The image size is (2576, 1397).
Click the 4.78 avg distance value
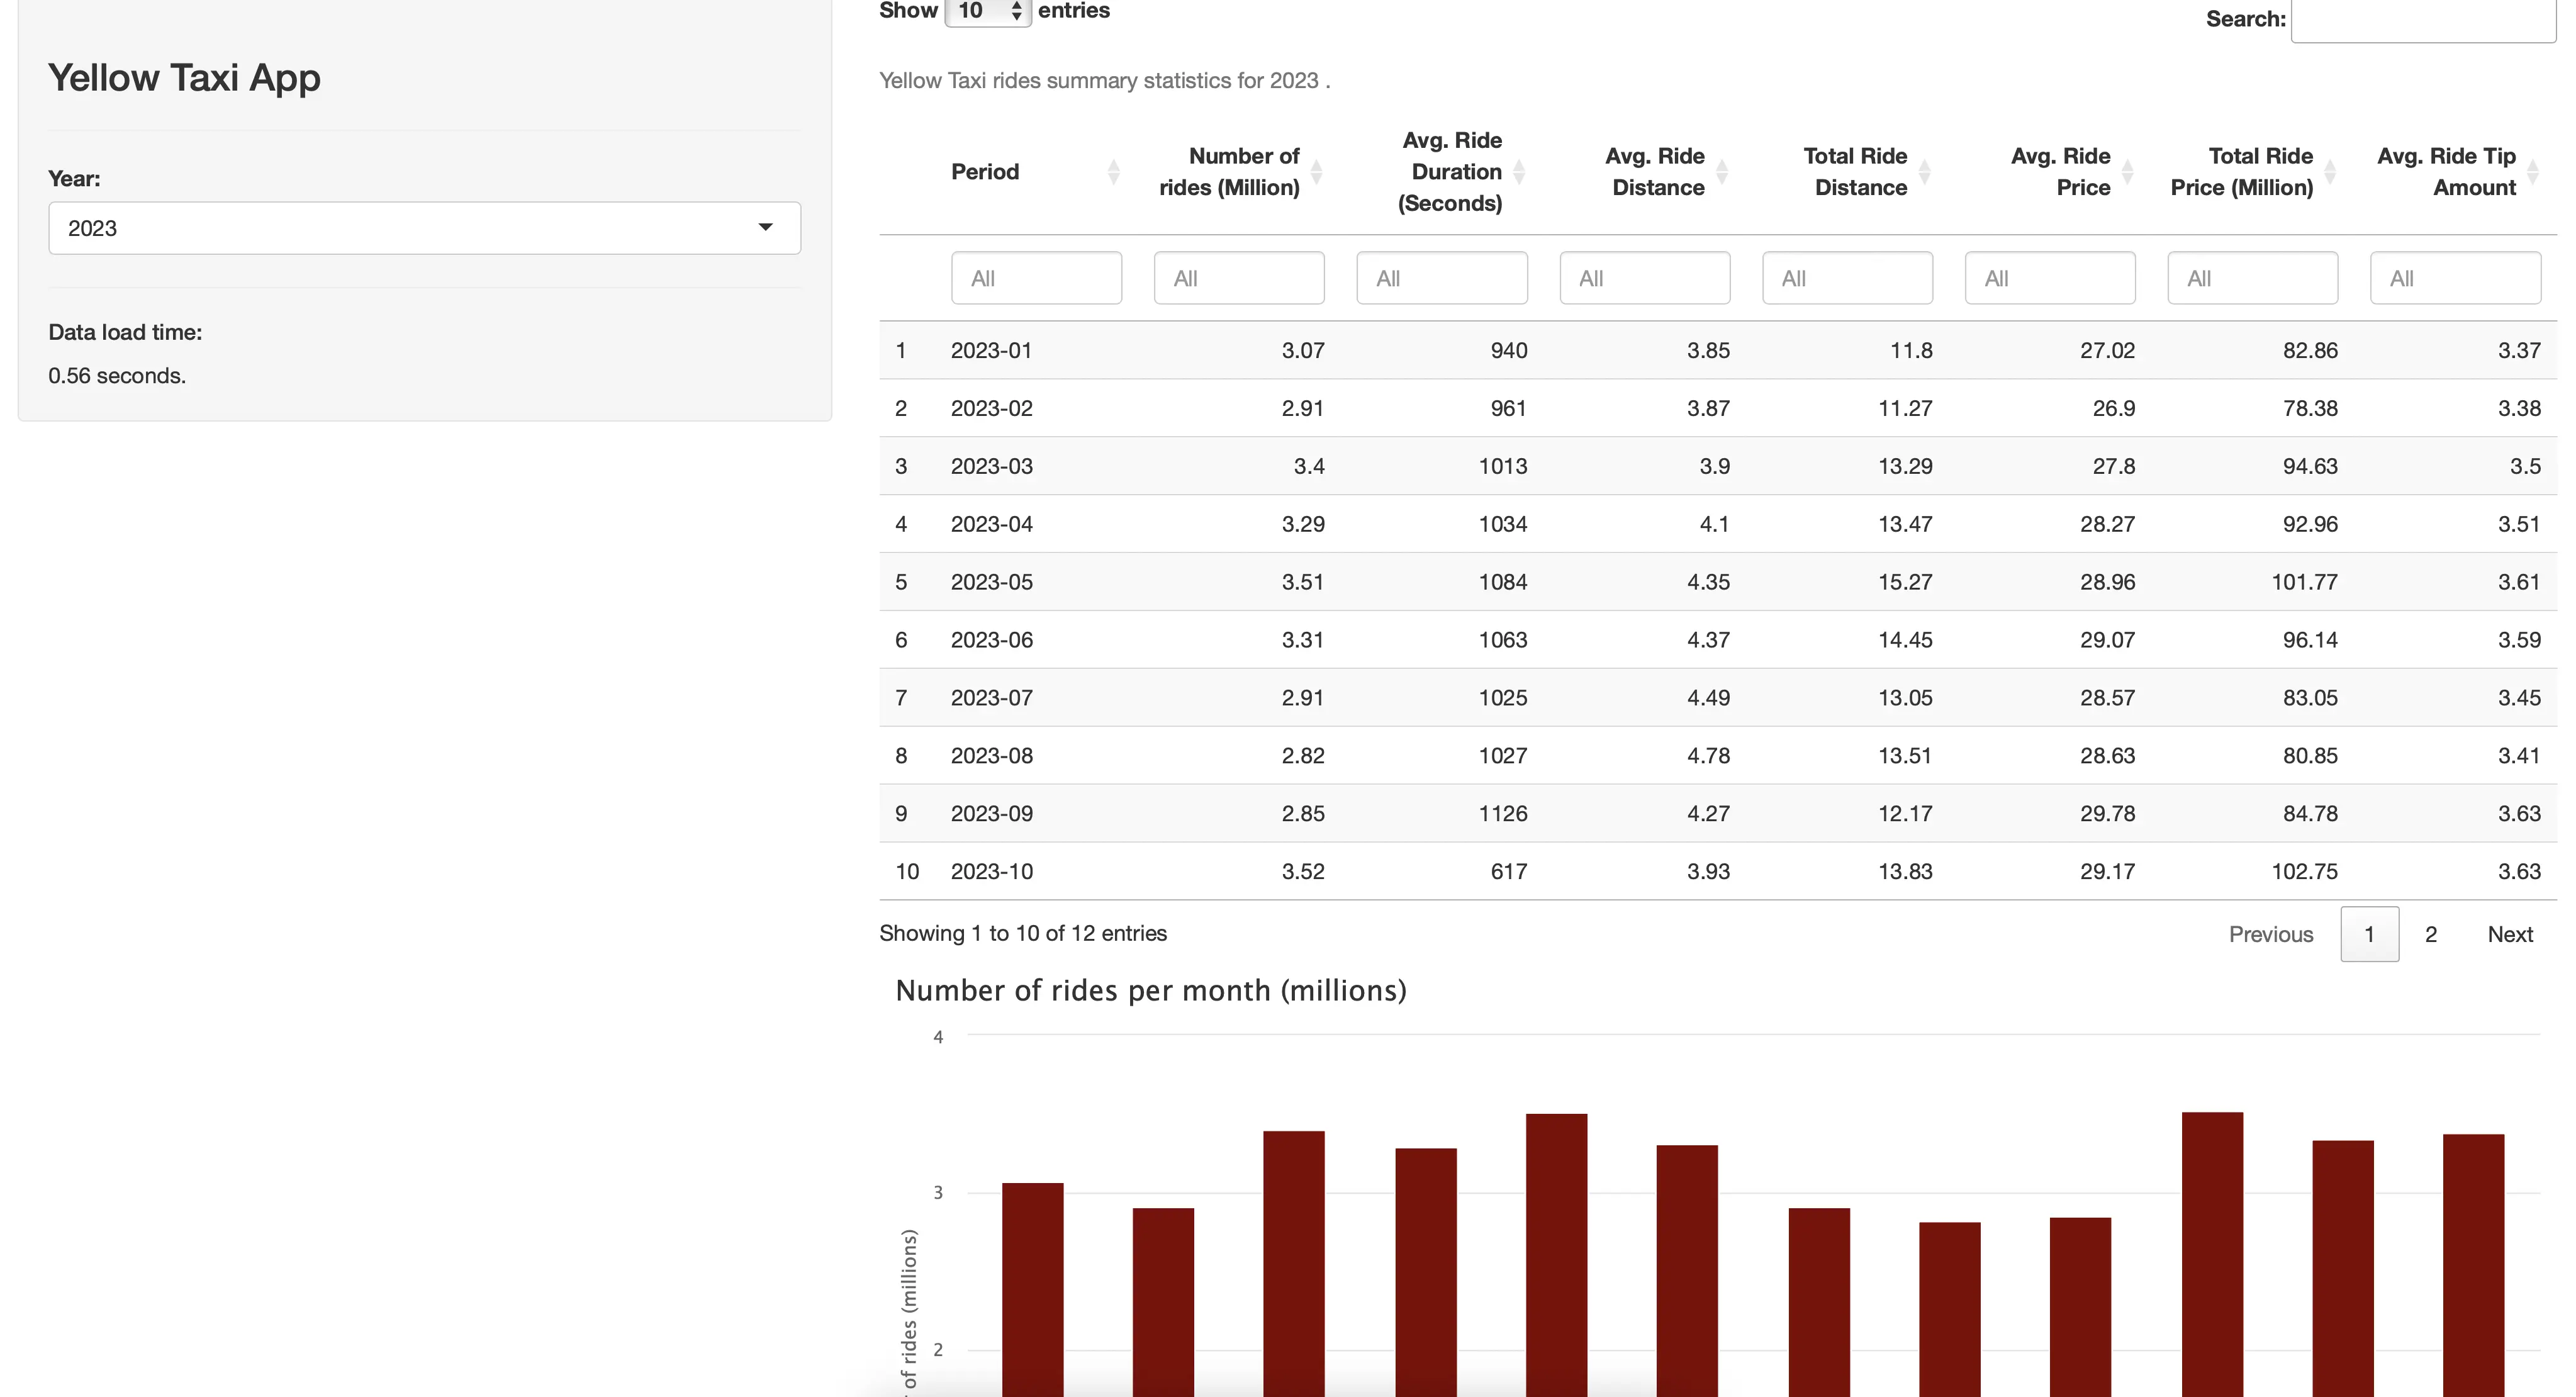[x=1708, y=756]
